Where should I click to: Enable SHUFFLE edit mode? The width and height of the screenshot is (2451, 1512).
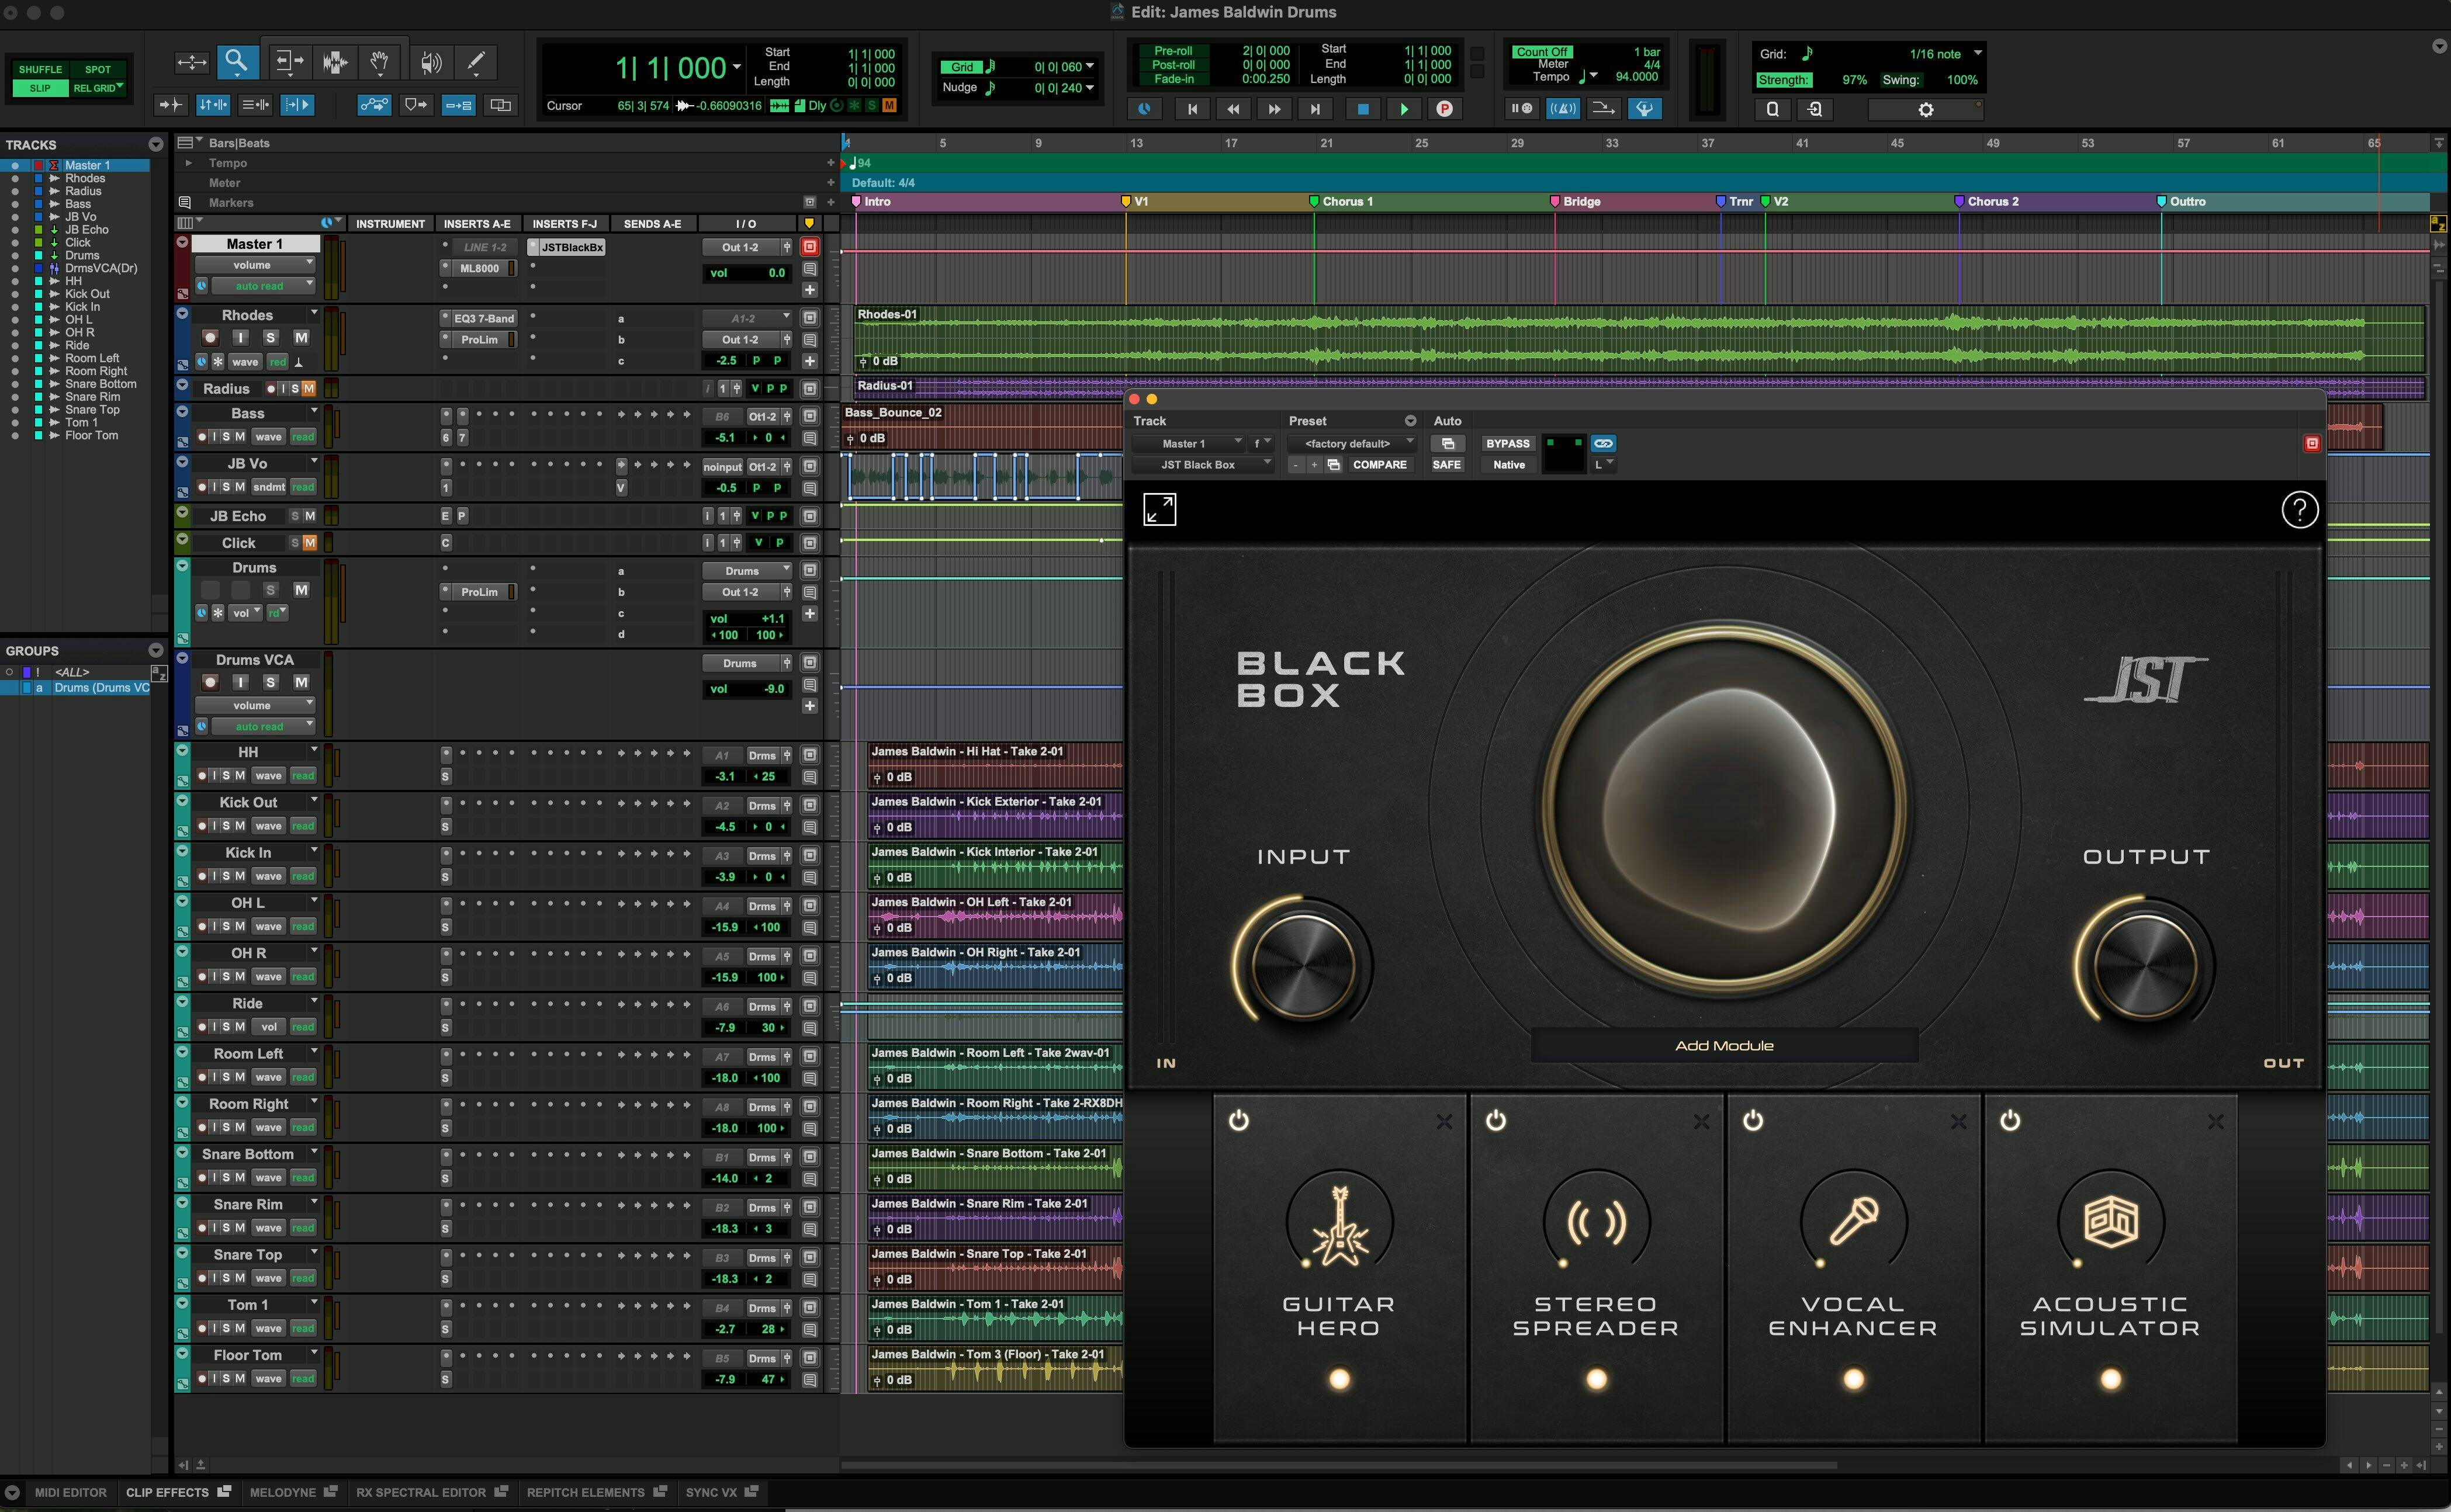click(x=41, y=69)
